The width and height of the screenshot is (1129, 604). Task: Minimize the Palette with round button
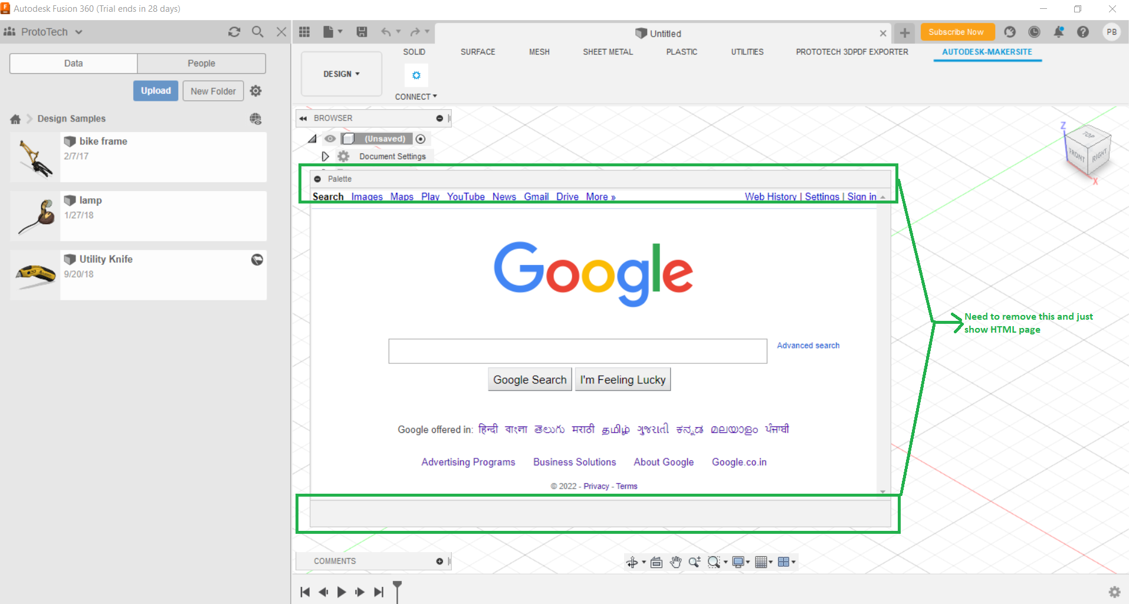pyautogui.click(x=317, y=179)
